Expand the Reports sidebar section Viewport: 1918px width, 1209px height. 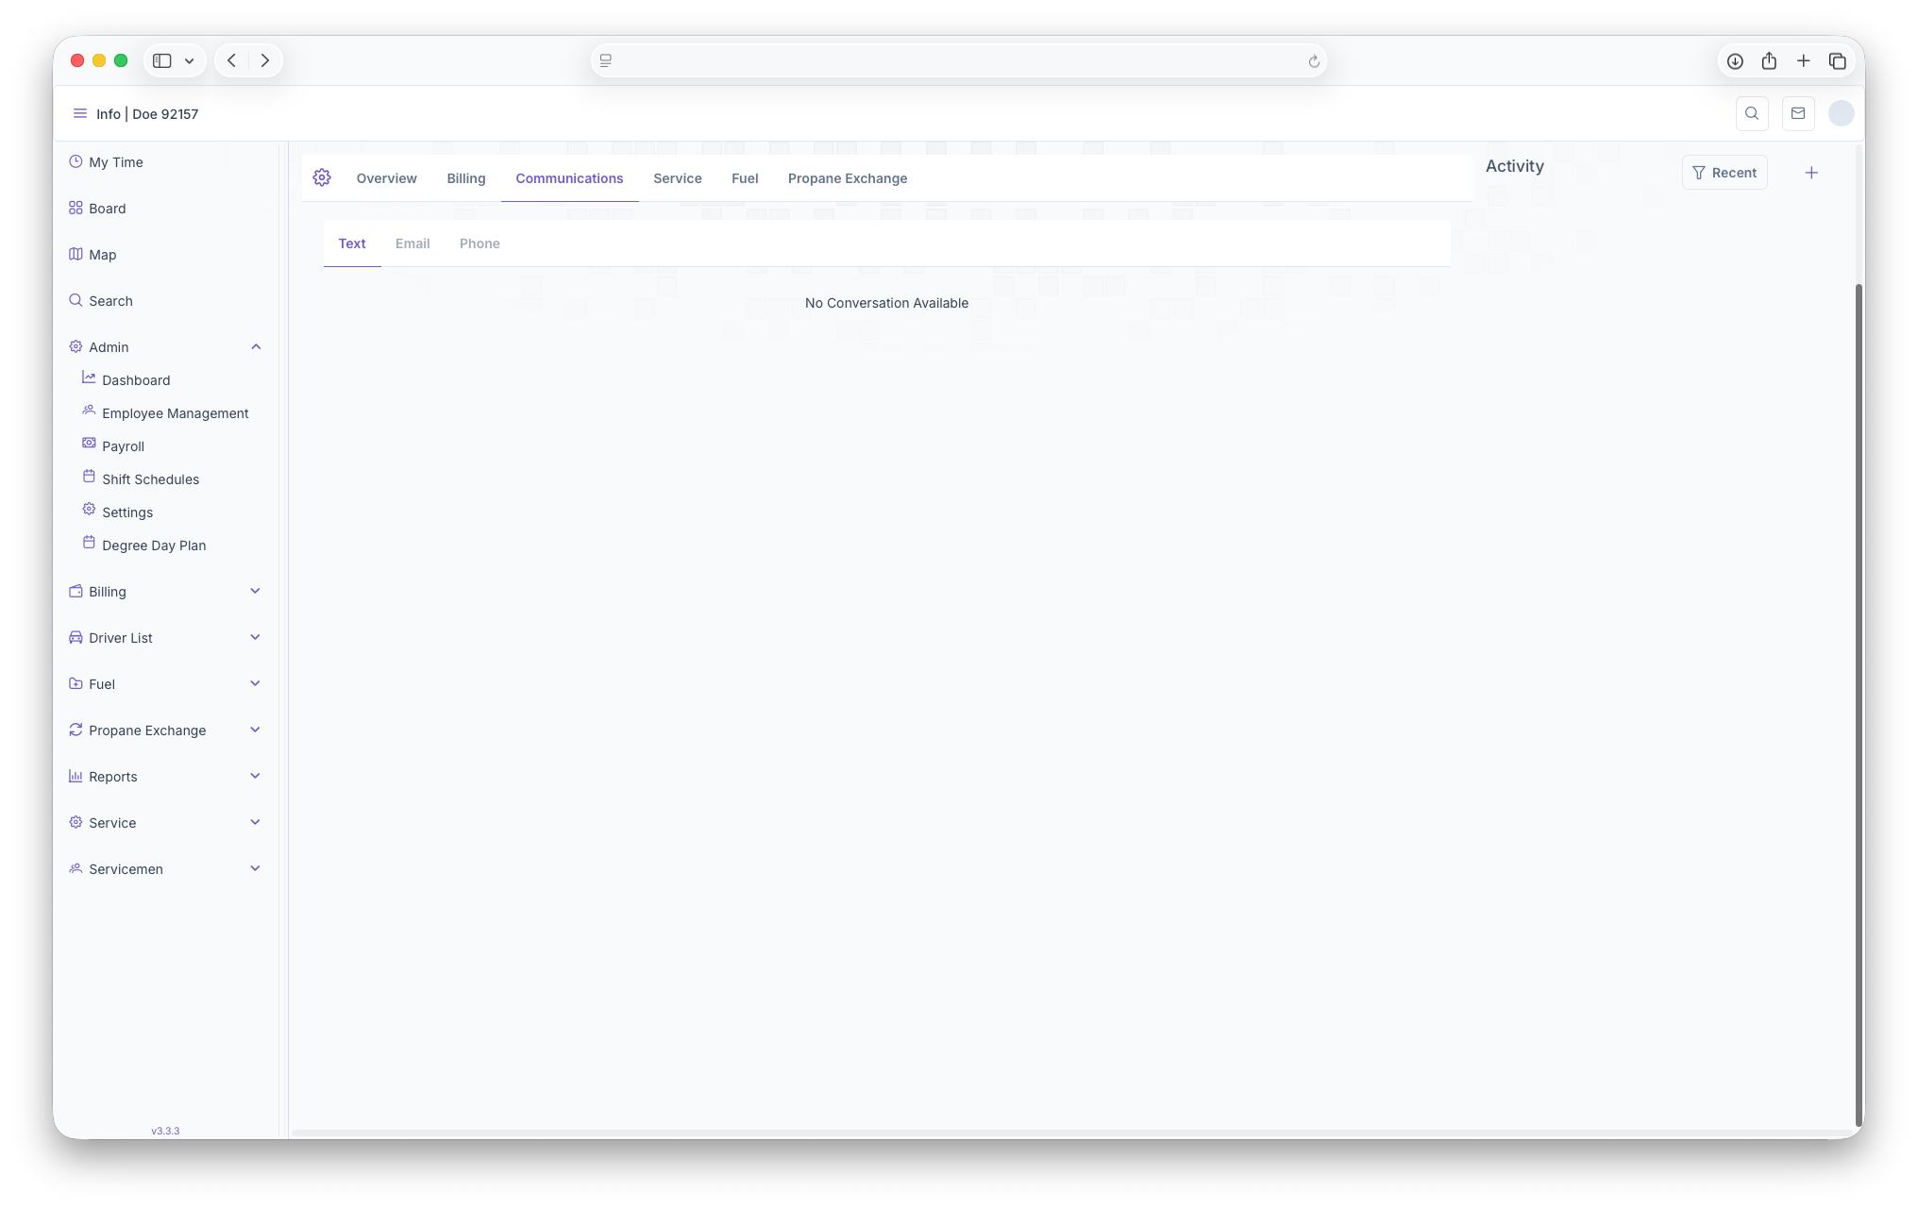click(x=255, y=777)
